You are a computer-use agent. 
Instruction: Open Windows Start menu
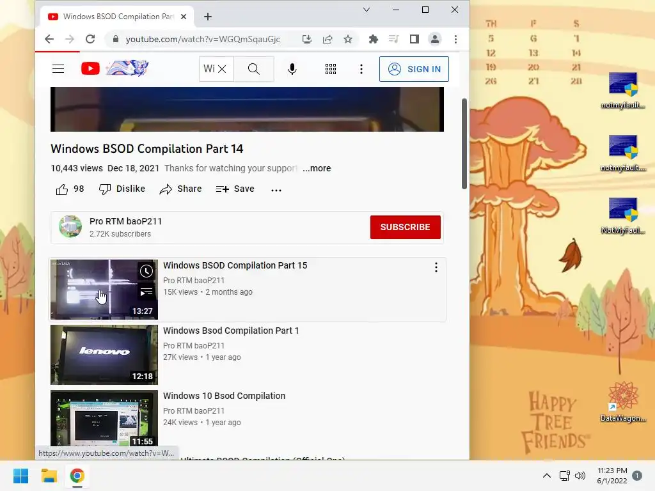click(21, 476)
